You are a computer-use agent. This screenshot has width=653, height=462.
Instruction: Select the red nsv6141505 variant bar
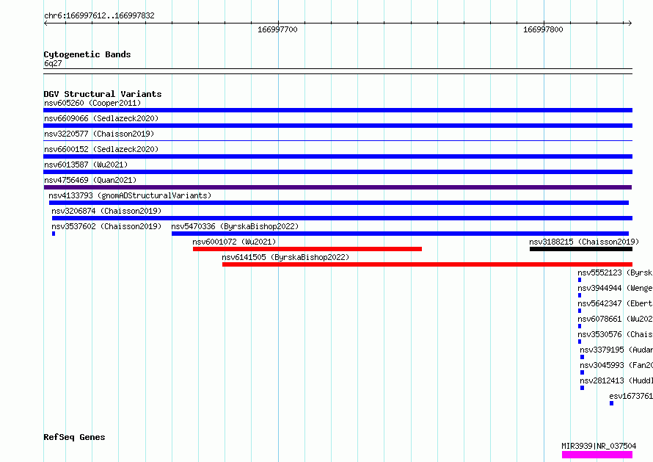(427, 264)
